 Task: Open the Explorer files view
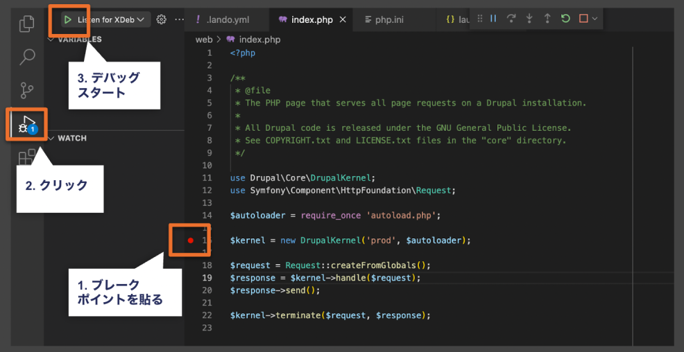pos(27,23)
